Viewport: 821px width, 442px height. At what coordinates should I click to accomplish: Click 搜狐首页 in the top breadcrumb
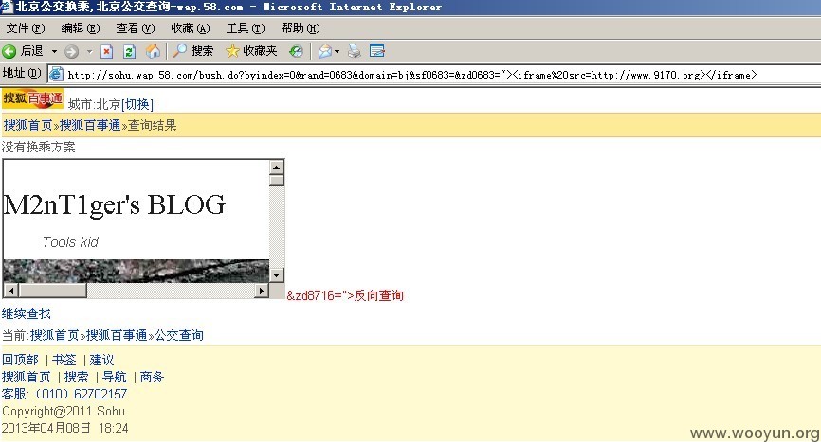[28, 125]
